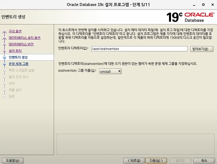217x164 pixels.
Task: Browse for directory with 찾아보기 button
Action: point(202,49)
